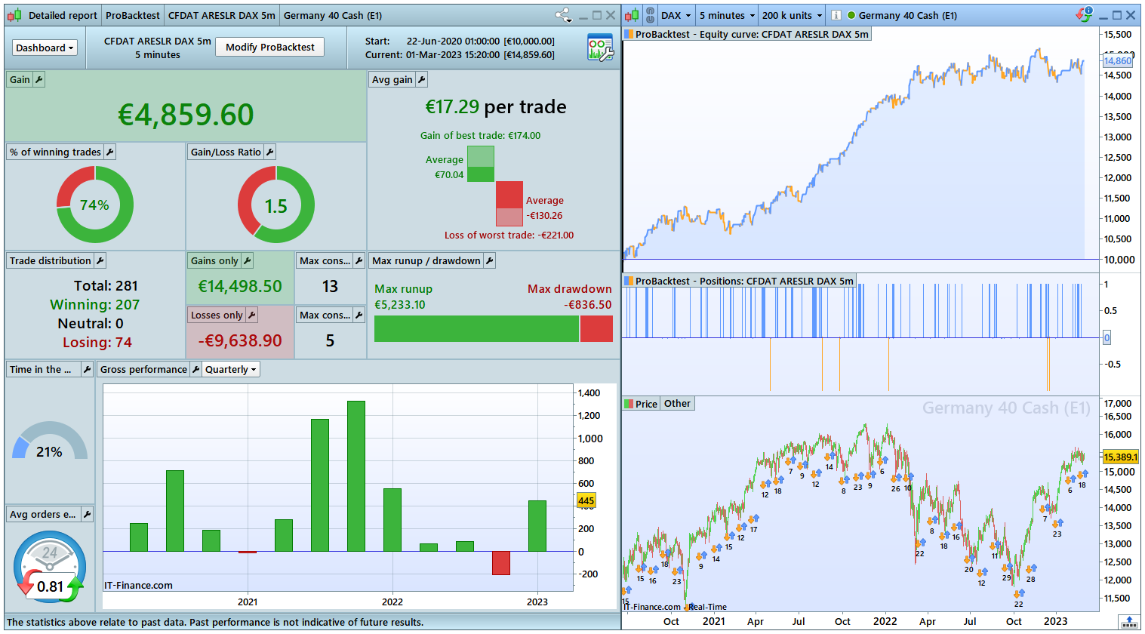Click the Modify ProBacktest button

[x=270, y=47]
